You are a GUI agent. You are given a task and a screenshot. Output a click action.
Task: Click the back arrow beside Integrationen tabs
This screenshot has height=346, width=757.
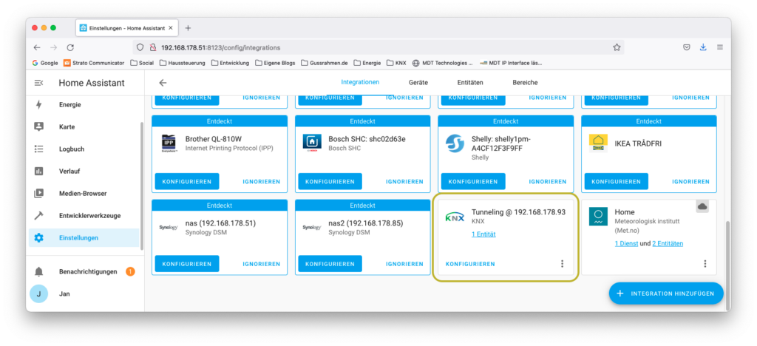(x=163, y=83)
